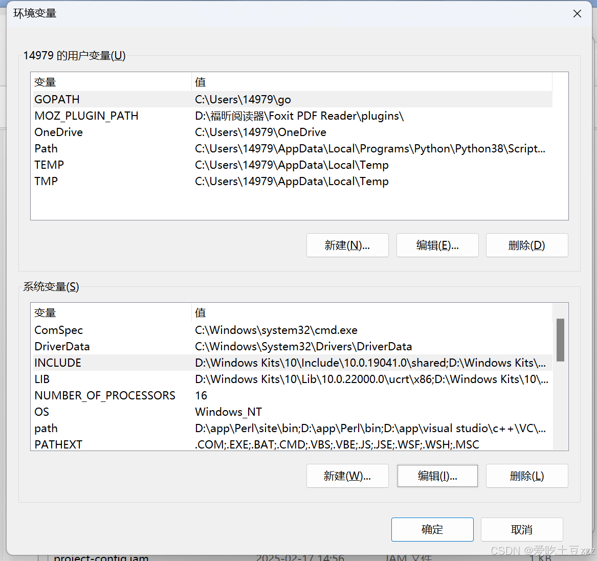597x561 pixels.
Task: Click the 确定 button to confirm
Action: pyautogui.click(x=432, y=529)
